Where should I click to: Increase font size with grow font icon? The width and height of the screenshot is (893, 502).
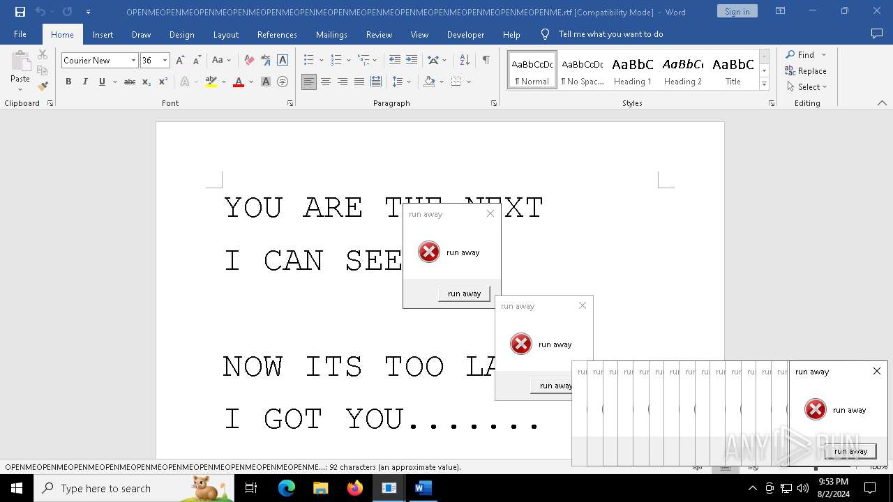point(180,61)
